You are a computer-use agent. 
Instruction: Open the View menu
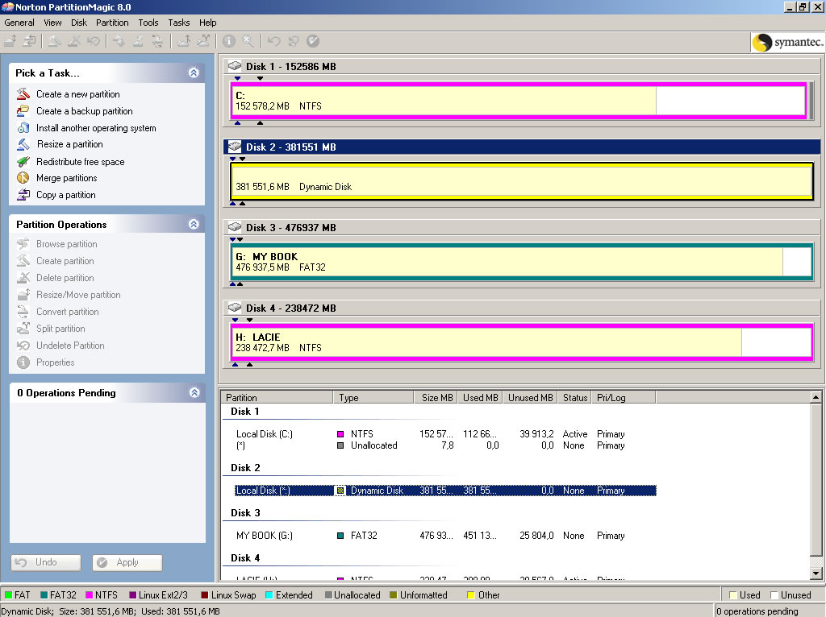(52, 23)
